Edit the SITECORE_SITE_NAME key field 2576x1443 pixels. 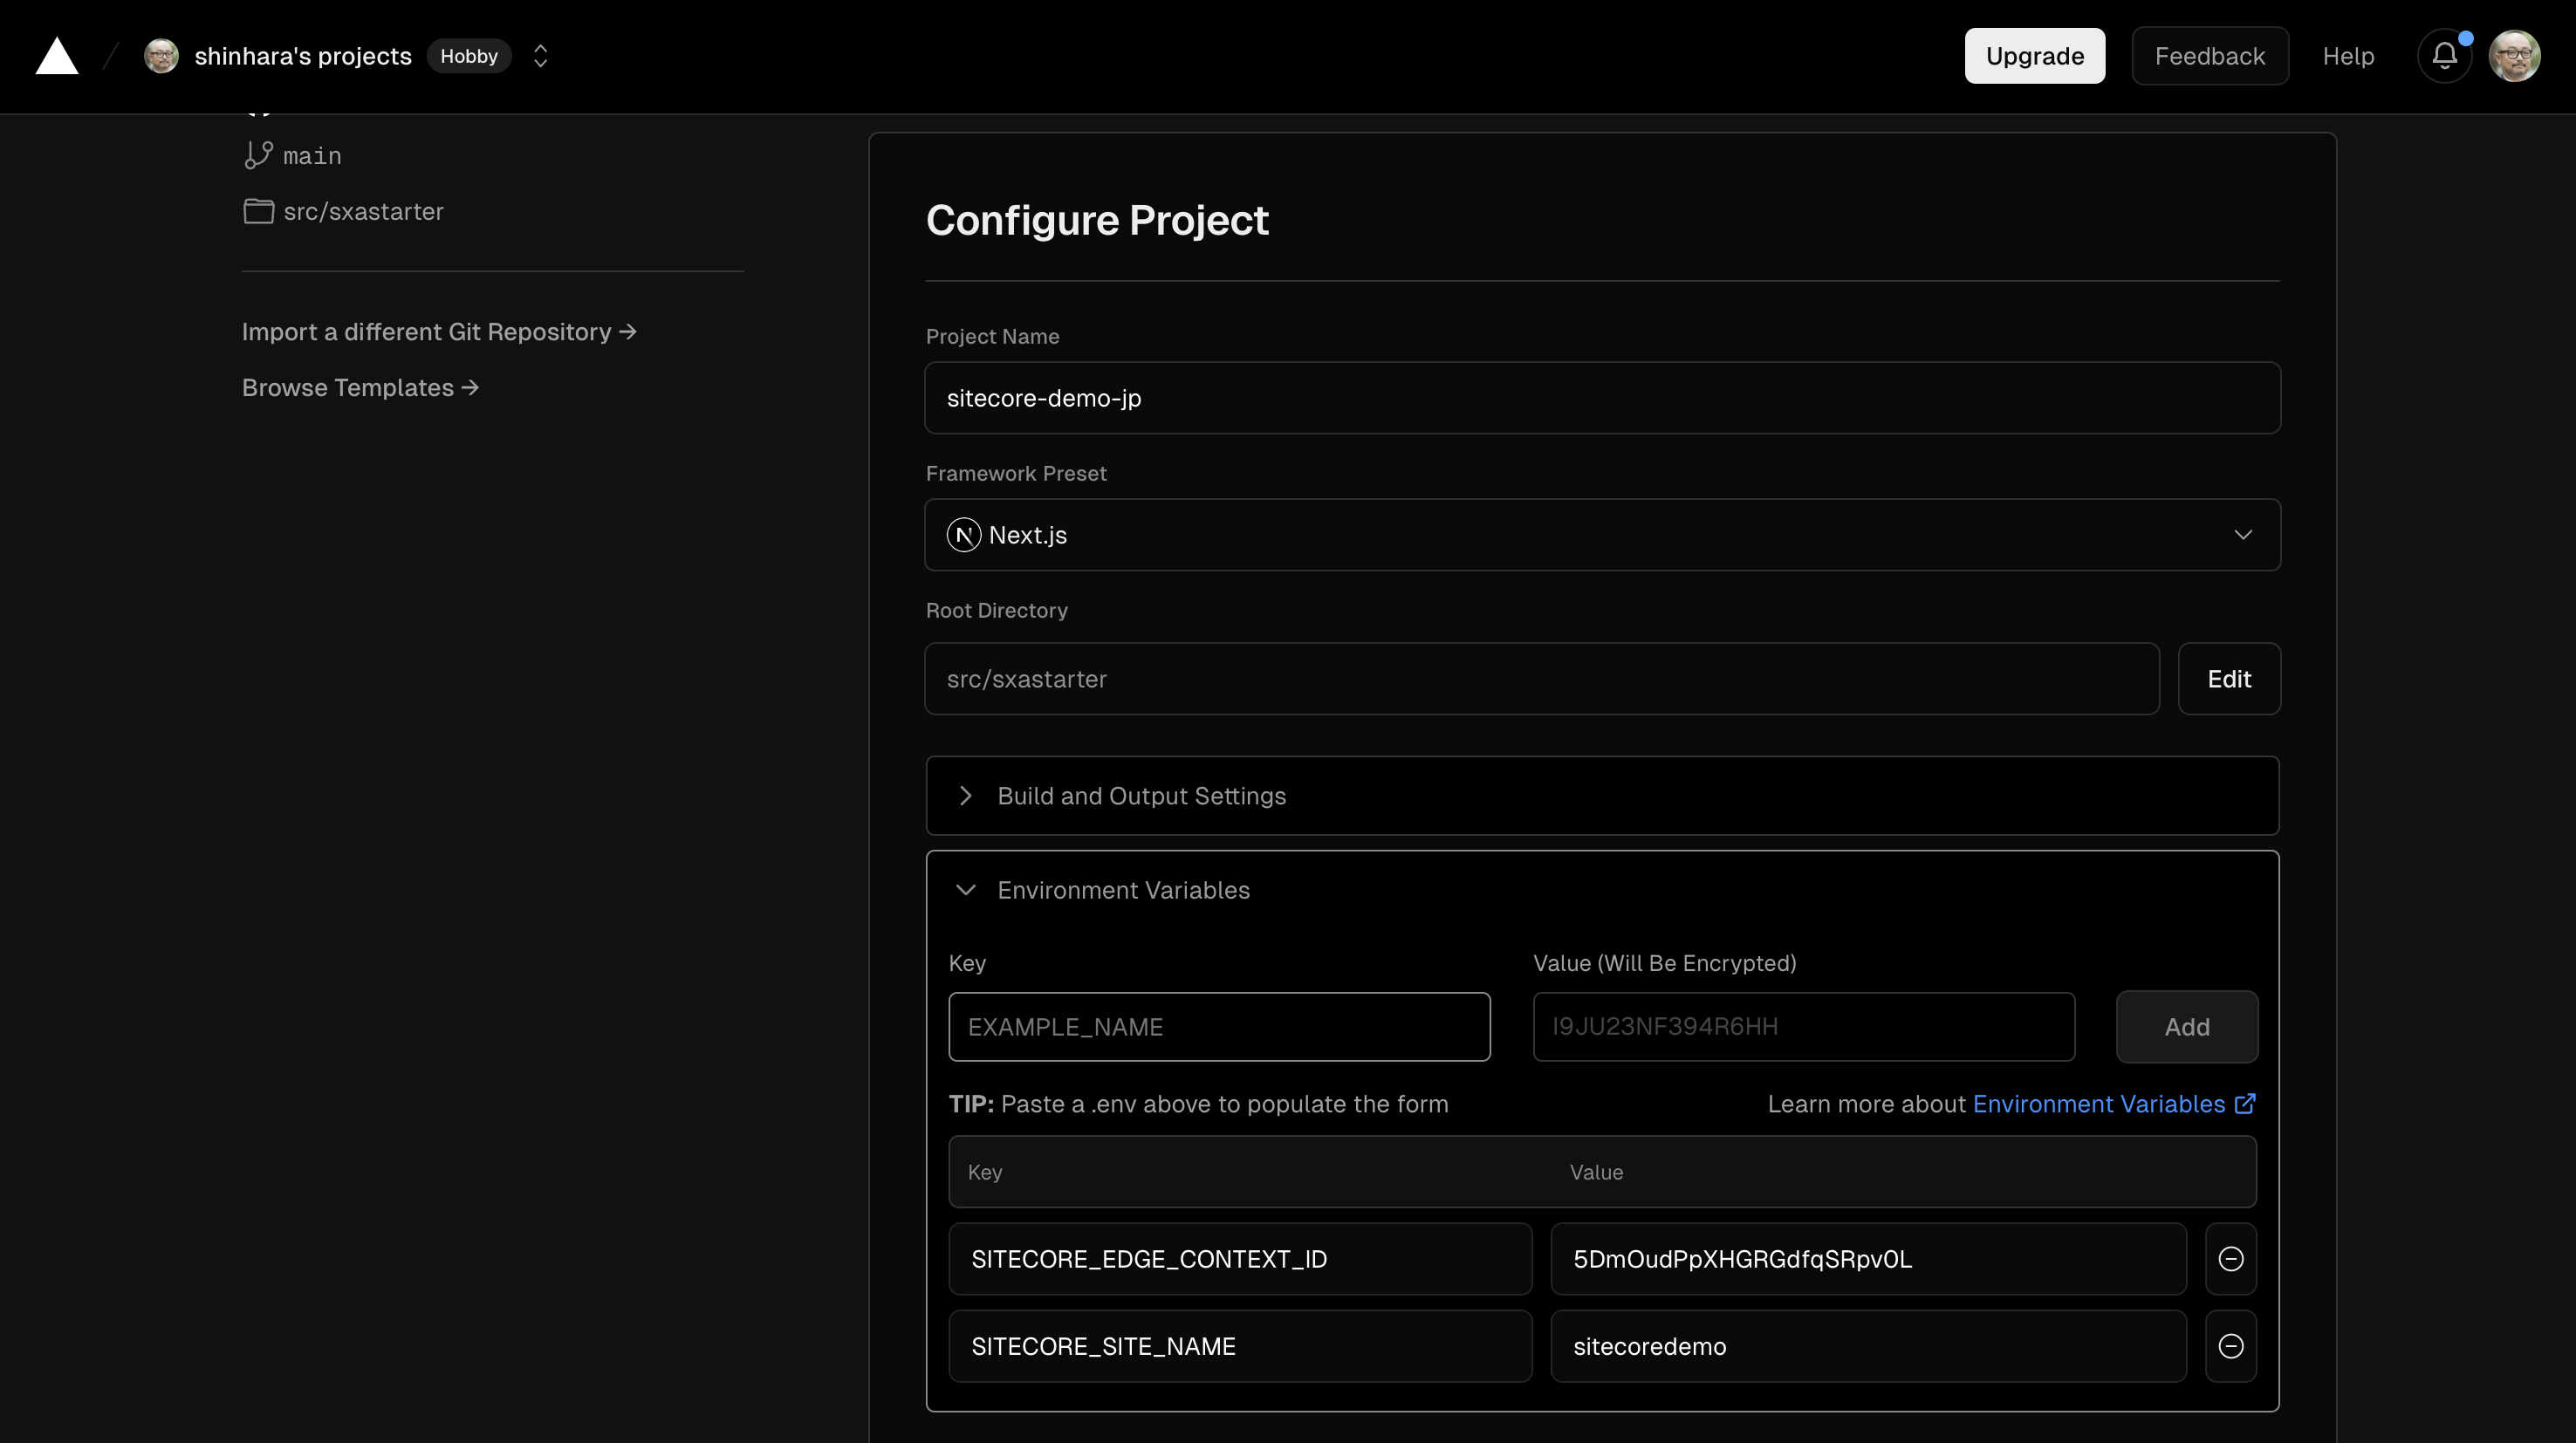(x=1240, y=1346)
